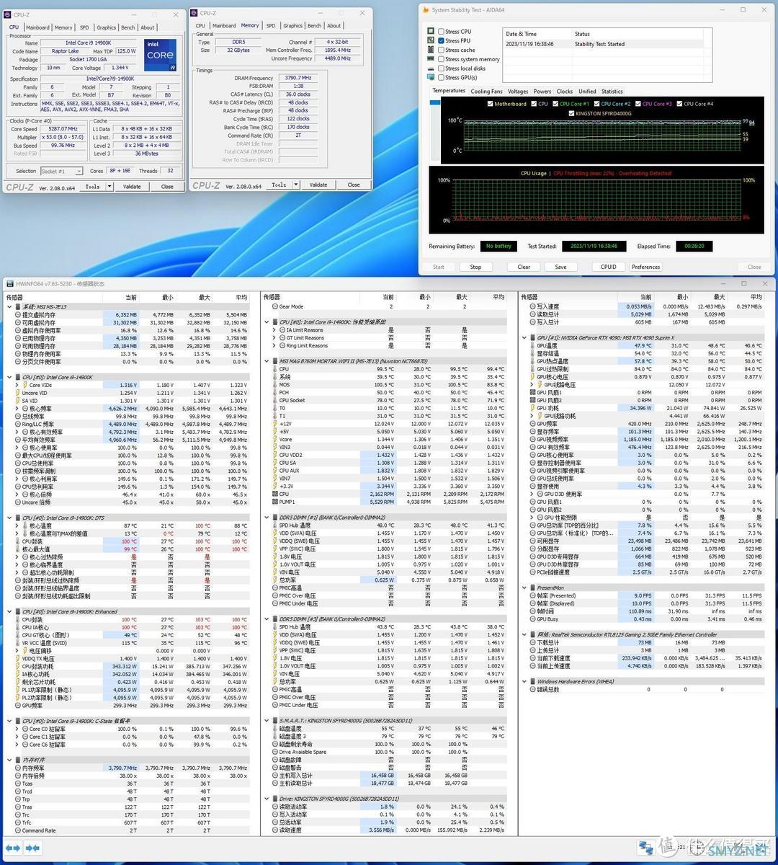Image resolution: width=778 pixels, height=865 pixels.
Task: Click the Stress system memory RAM icon
Action: click(x=432, y=59)
